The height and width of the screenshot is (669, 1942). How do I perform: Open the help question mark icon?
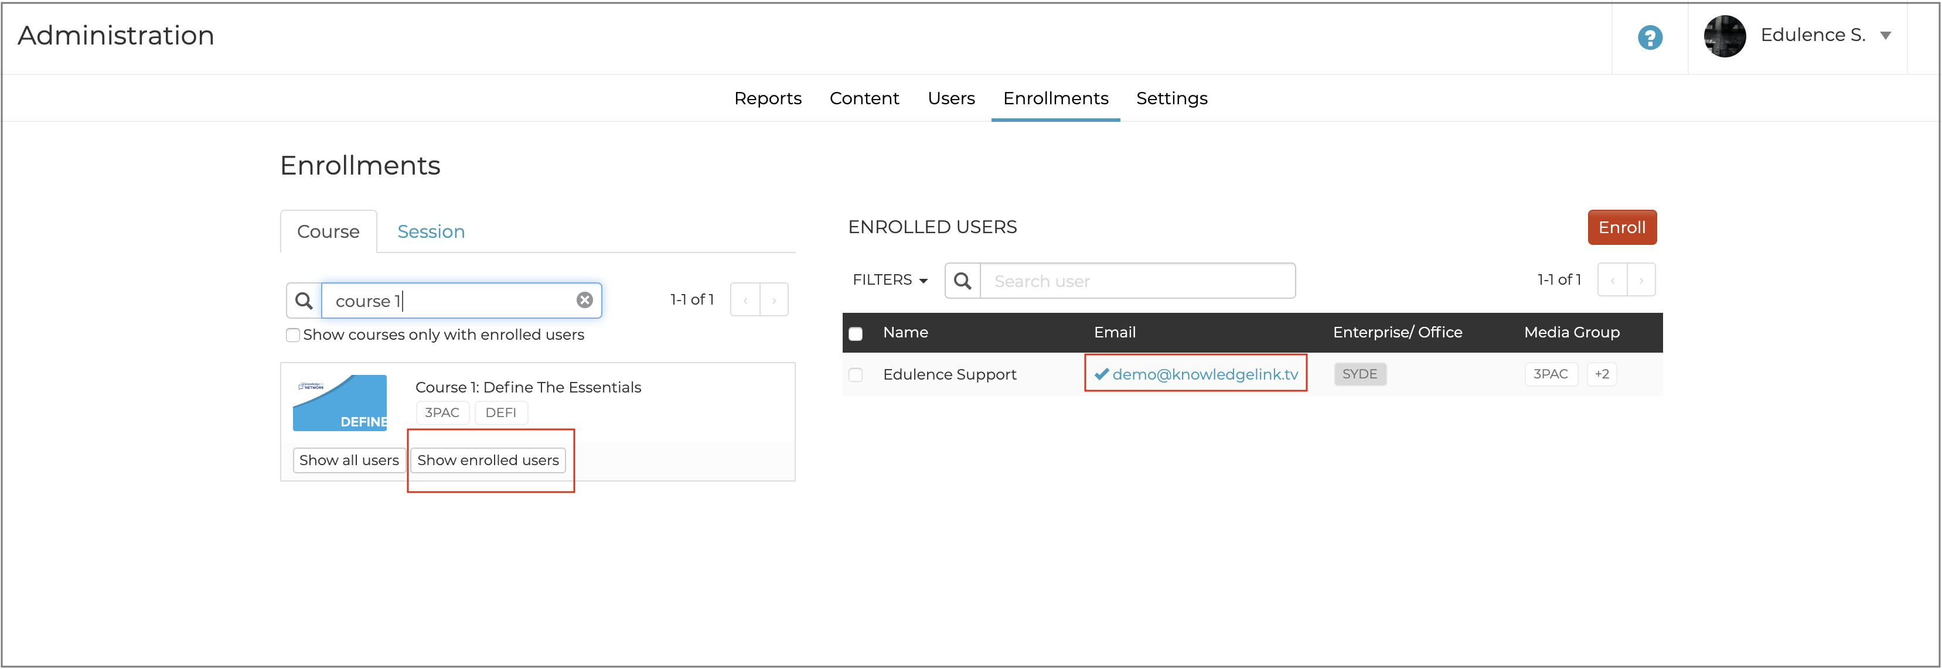coord(1650,37)
